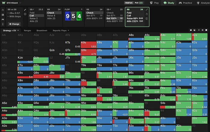Expand the GTO Wizard logo menu chevron

(20, 3)
